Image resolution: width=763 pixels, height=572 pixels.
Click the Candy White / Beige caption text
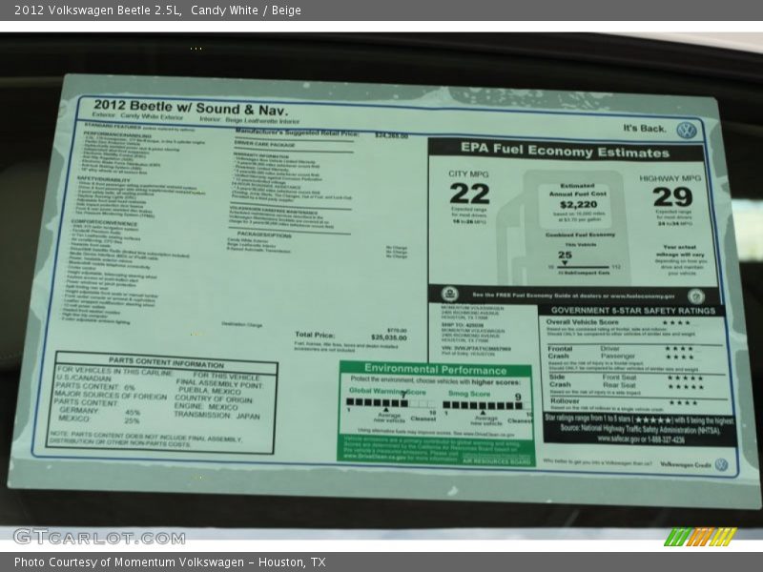tap(246, 10)
